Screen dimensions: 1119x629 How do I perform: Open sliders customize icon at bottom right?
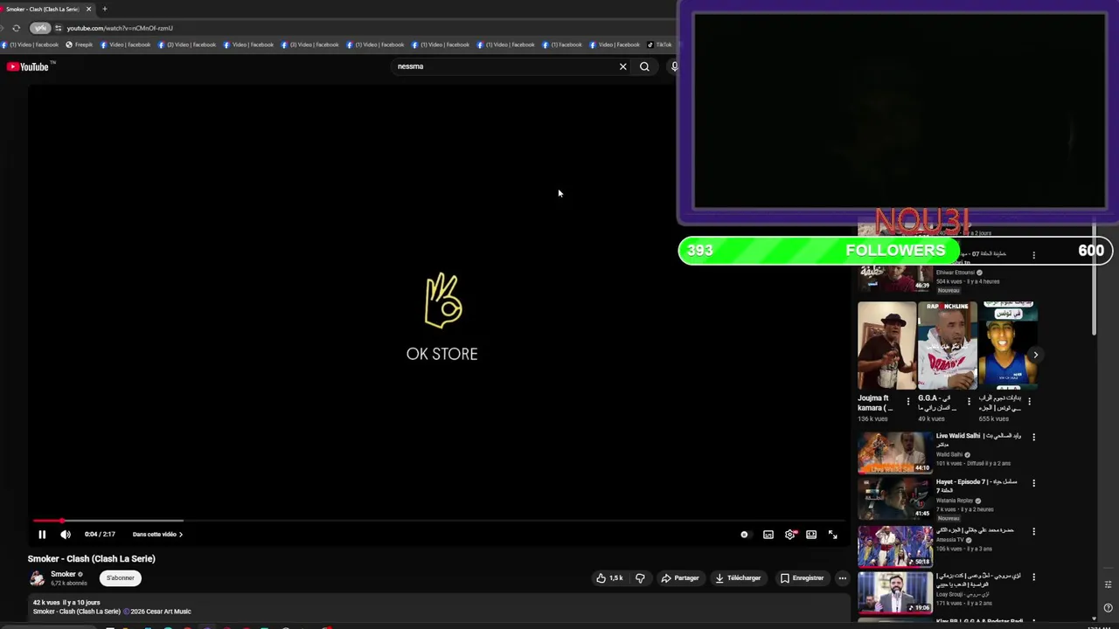pos(1108,584)
